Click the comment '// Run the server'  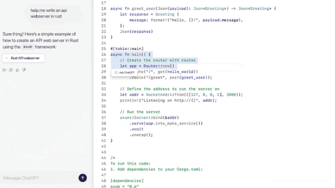tap(140, 112)
